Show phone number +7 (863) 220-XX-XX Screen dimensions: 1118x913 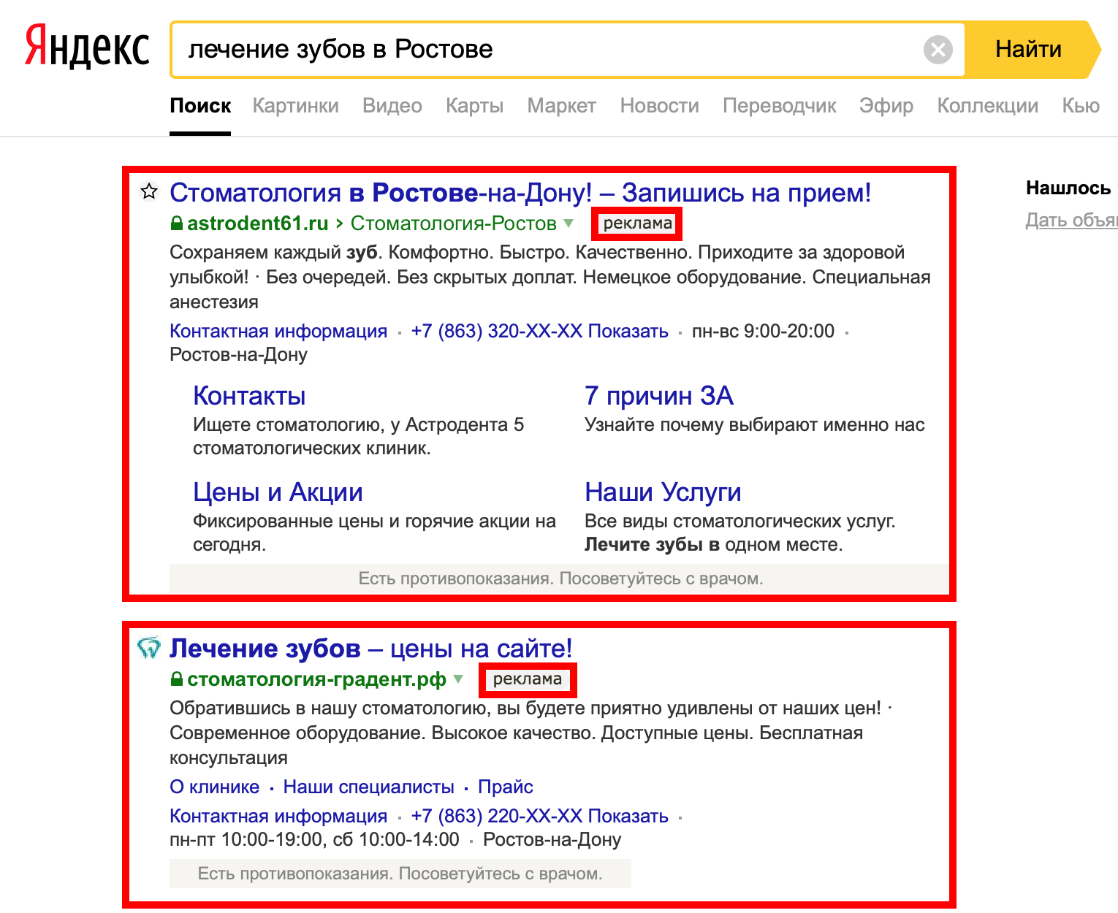[540, 816]
